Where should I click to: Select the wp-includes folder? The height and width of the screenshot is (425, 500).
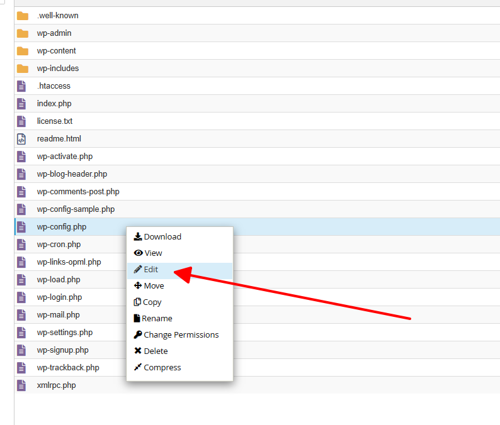pos(257,69)
